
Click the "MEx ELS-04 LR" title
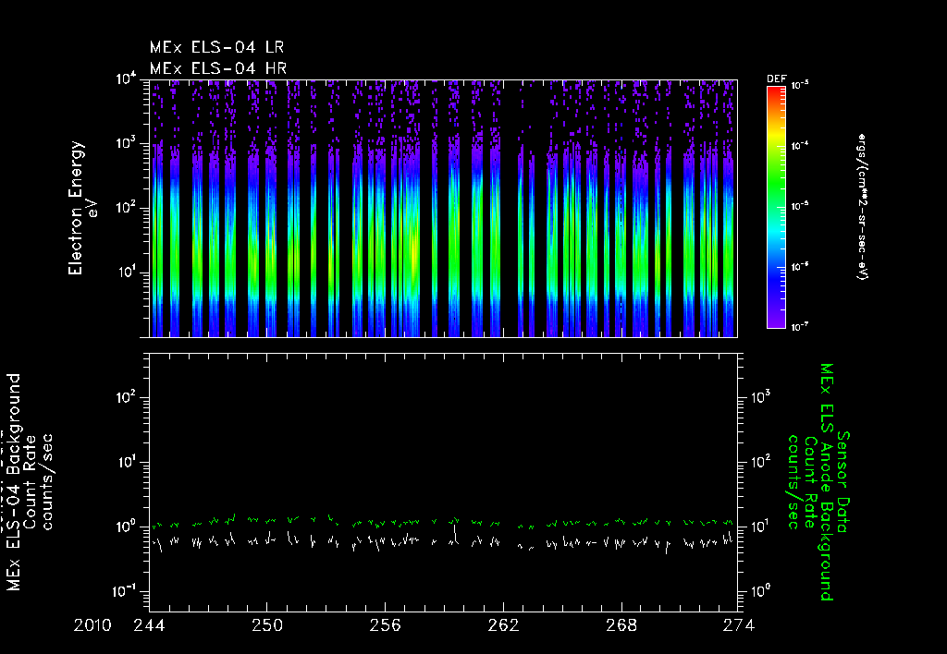pos(218,47)
